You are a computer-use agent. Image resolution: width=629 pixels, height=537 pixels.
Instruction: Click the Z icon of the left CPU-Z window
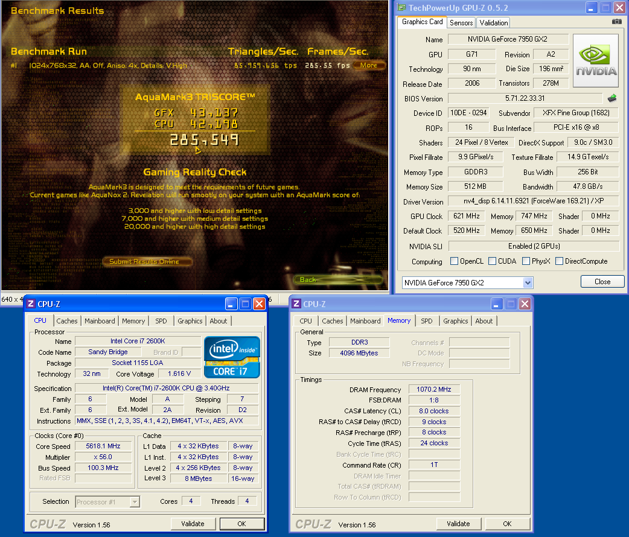(x=31, y=303)
